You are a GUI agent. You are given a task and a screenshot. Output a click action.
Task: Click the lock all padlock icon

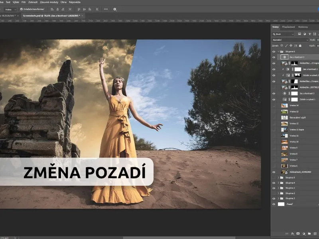[x=300, y=46]
